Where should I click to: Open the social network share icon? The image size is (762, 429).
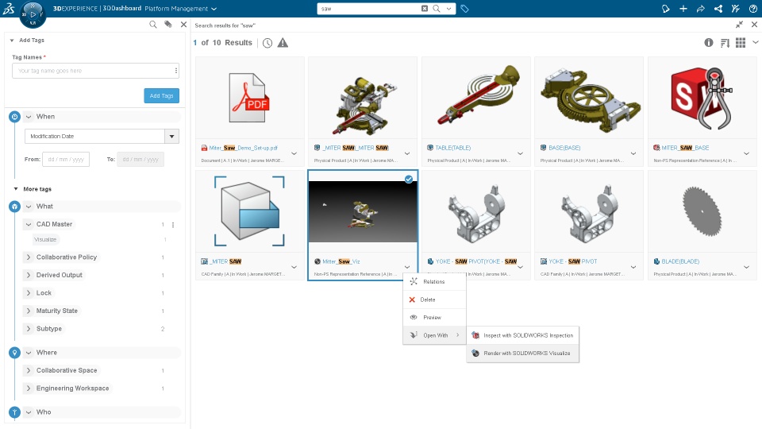pyautogui.click(x=718, y=9)
